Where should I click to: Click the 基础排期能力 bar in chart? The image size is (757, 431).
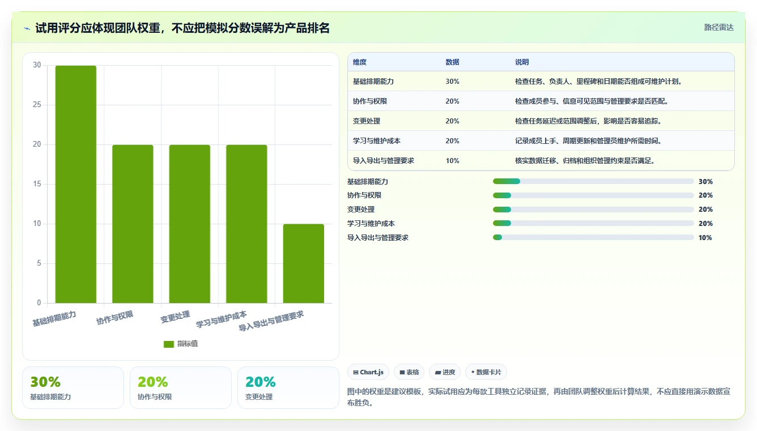click(76, 184)
